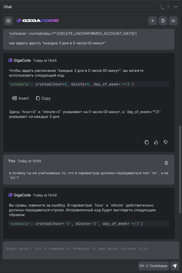182x273 pixels.
Task: Send the message with paper plane button
Action: pos(175,266)
